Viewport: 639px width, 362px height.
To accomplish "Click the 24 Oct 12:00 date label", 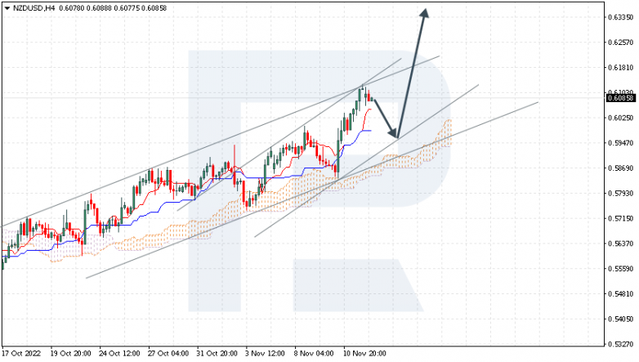I will tap(119, 354).
